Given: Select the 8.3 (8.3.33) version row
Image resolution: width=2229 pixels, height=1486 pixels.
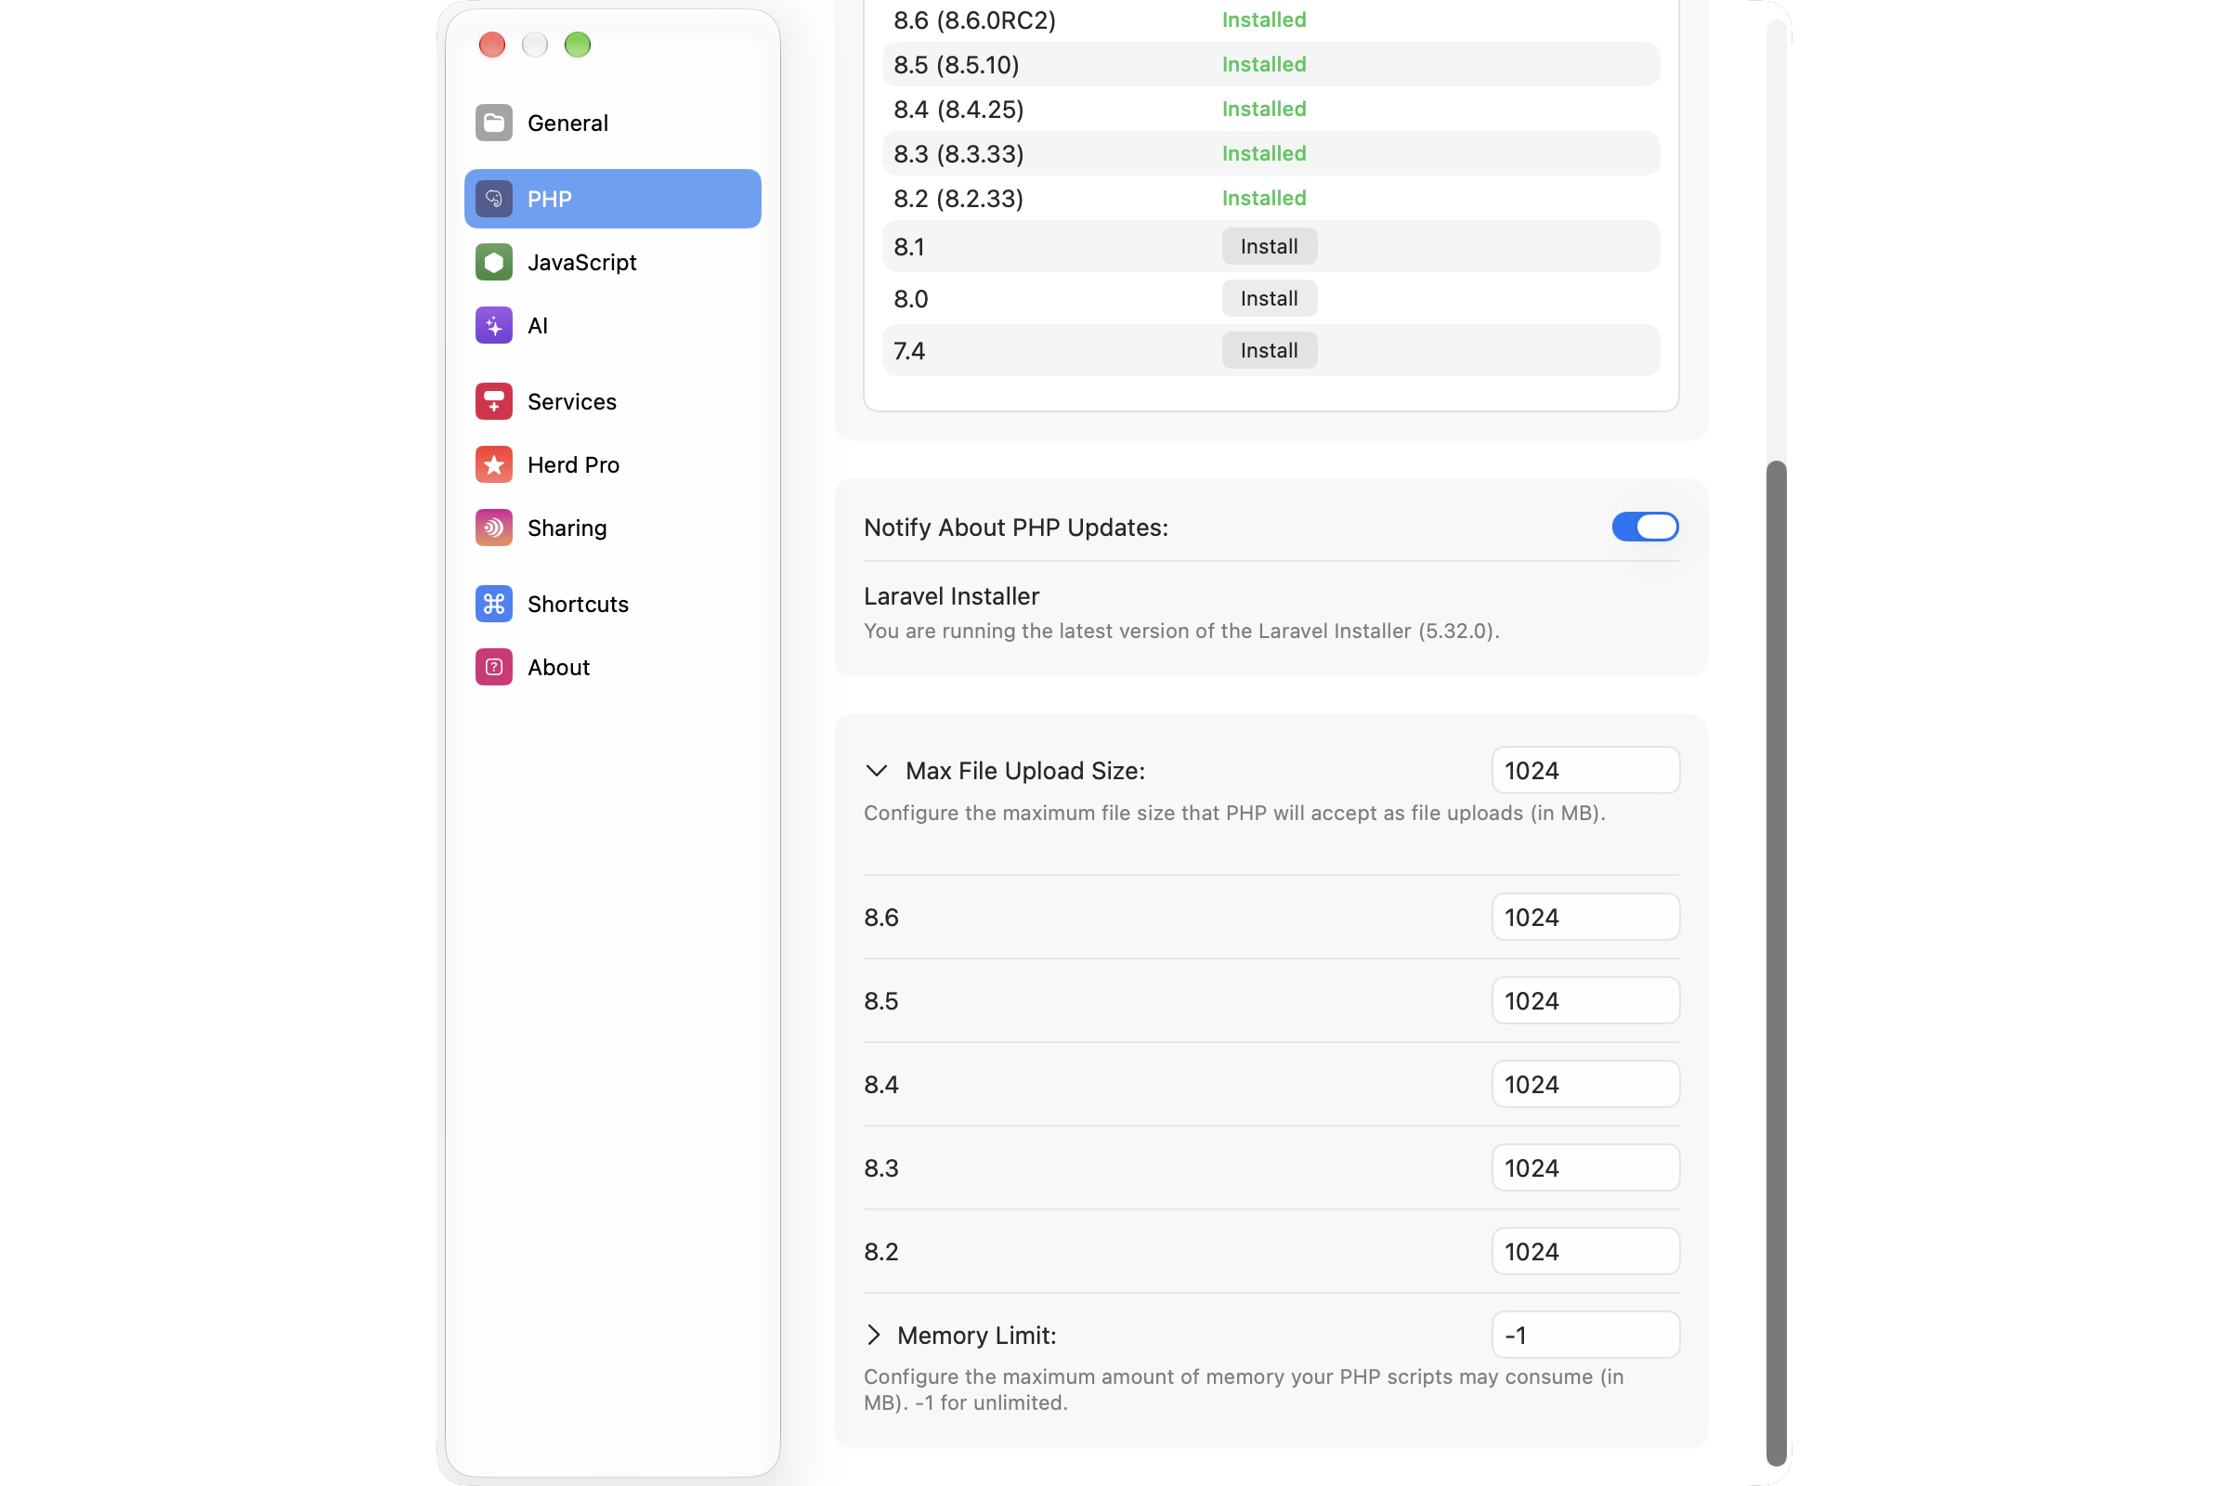Looking at the screenshot, I should tap(1270, 153).
